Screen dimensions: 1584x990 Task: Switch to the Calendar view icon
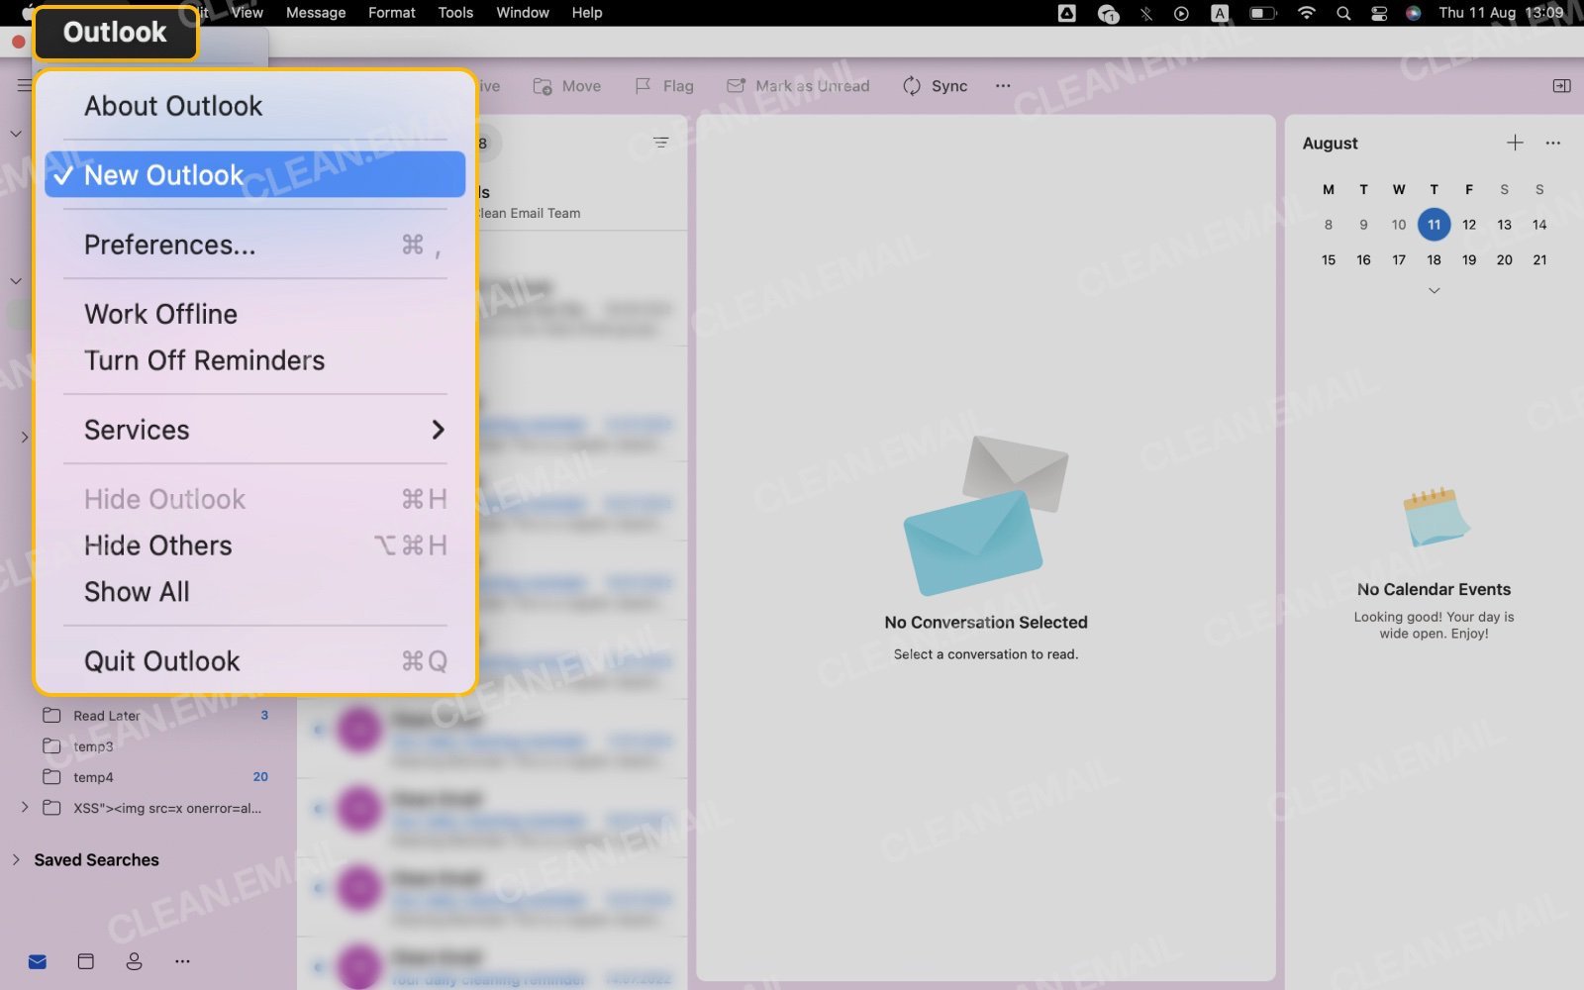click(85, 960)
